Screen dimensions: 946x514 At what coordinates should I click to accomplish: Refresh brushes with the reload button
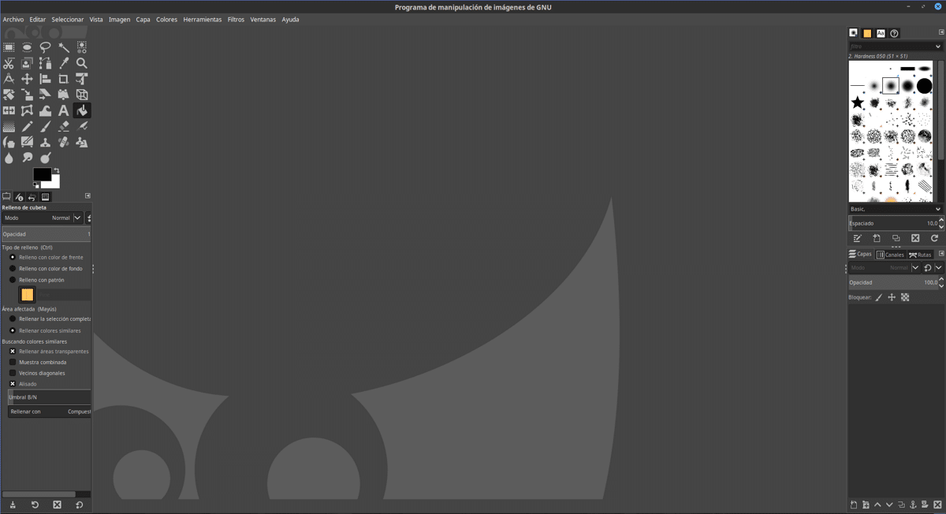point(934,238)
